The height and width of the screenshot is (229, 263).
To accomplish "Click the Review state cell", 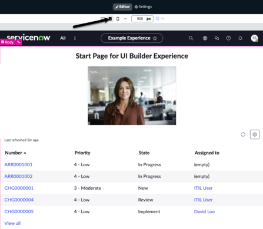I will point(145,200).
